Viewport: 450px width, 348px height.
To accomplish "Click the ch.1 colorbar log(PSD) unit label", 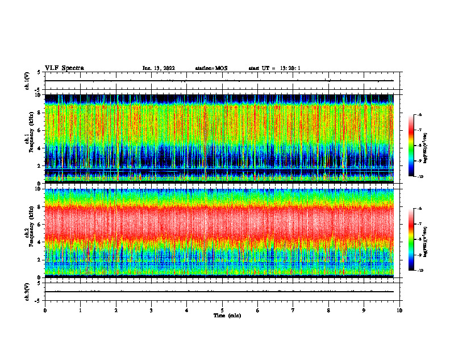I will 426,148.
